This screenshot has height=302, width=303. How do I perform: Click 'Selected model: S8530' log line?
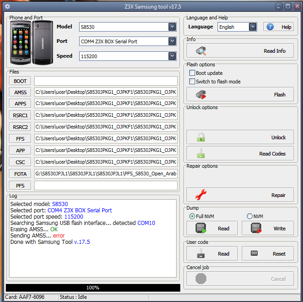[39, 204]
